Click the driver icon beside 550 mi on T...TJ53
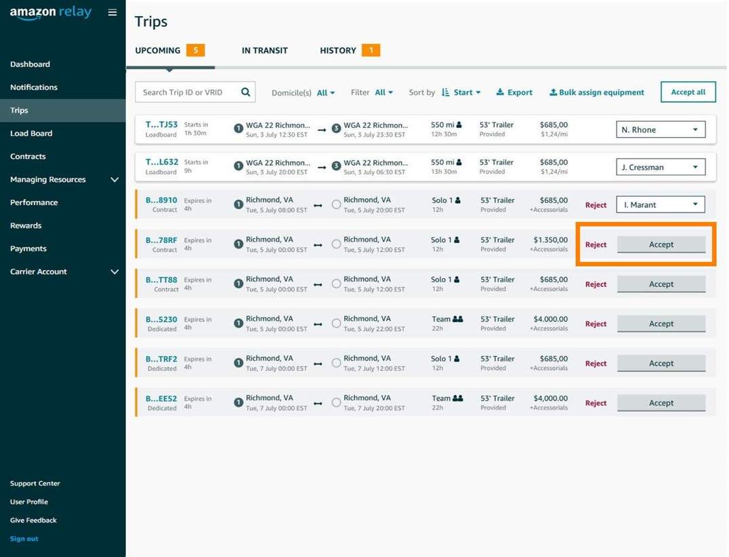The height and width of the screenshot is (557, 729). coord(457,125)
